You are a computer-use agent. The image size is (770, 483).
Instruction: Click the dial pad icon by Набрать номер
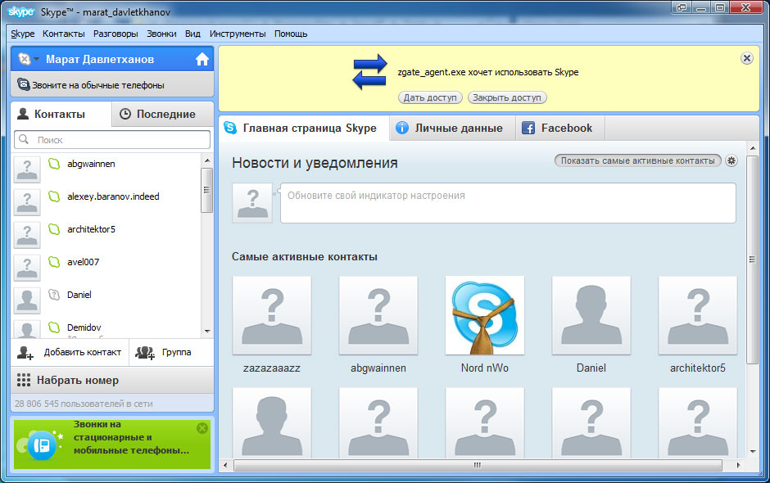(24, 380)
